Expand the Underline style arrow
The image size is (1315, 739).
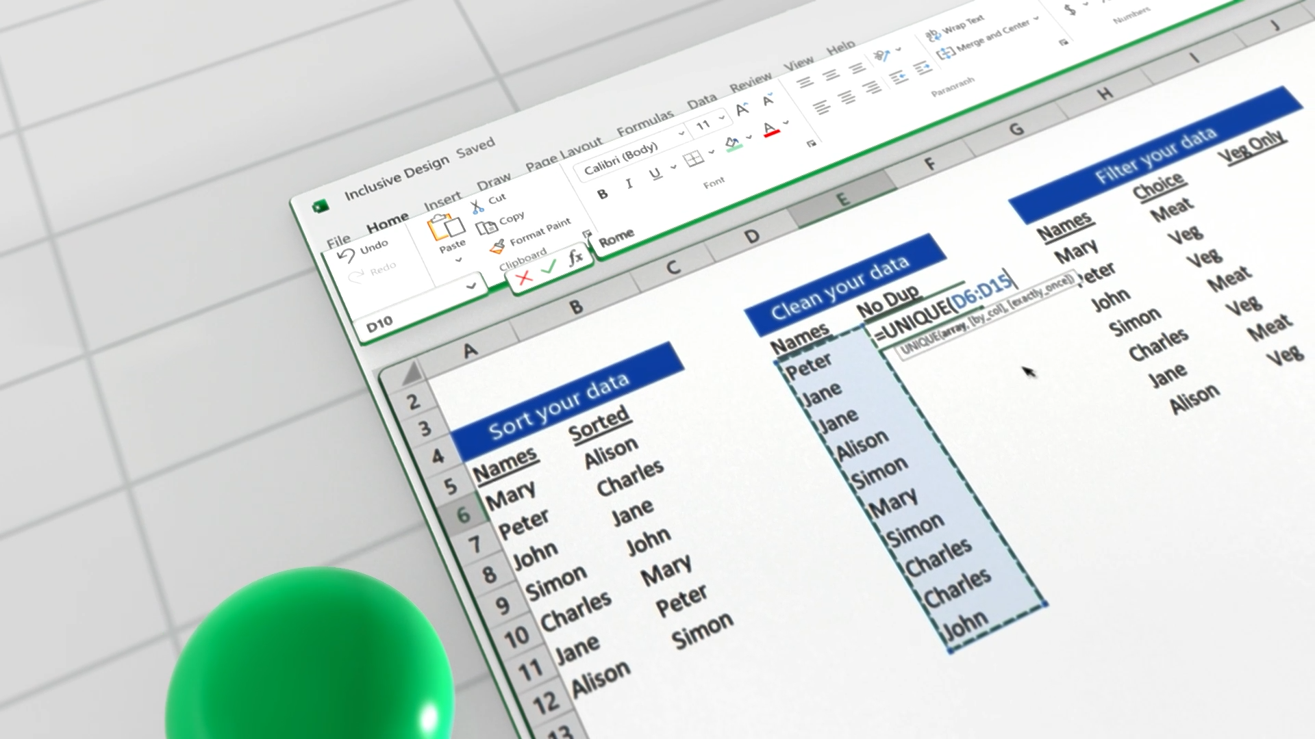[x=673, y=166]
